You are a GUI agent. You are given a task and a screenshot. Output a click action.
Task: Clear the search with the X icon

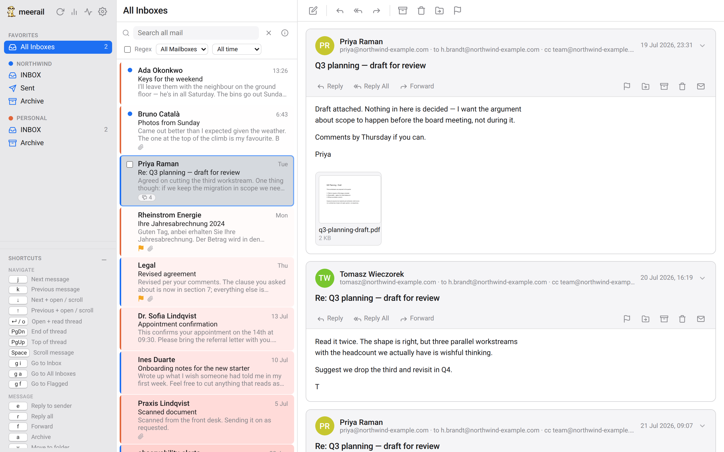[x=269, y=33]
